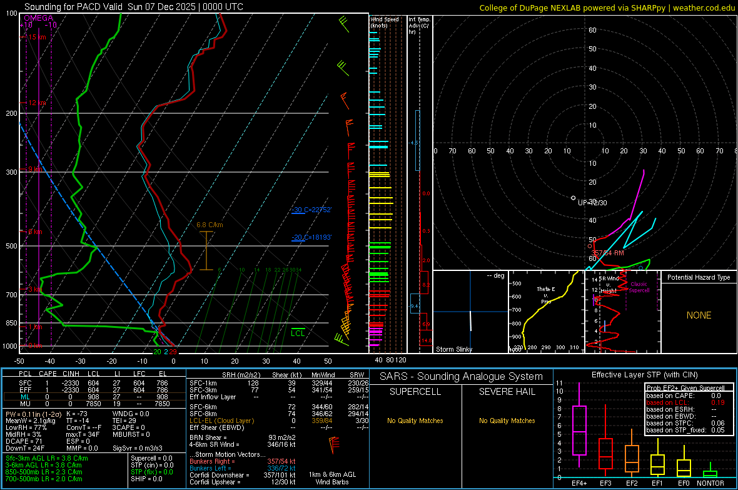
Task: Click the 'K = -73' index value
Action: tap(77, 414)
